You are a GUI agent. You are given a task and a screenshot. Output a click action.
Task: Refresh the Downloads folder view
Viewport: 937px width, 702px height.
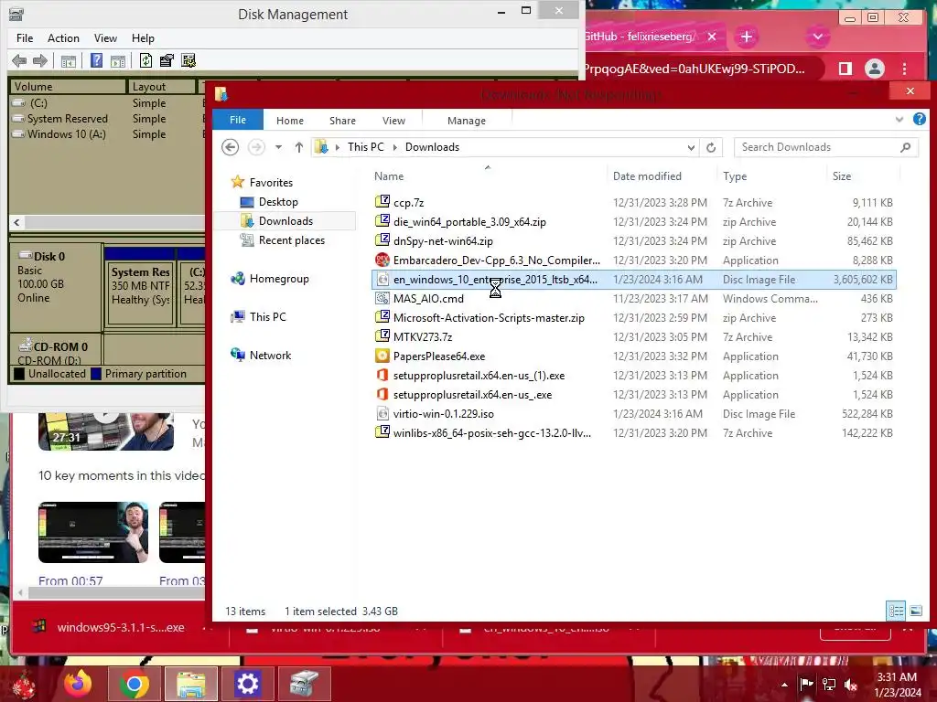tap(711, 147)
